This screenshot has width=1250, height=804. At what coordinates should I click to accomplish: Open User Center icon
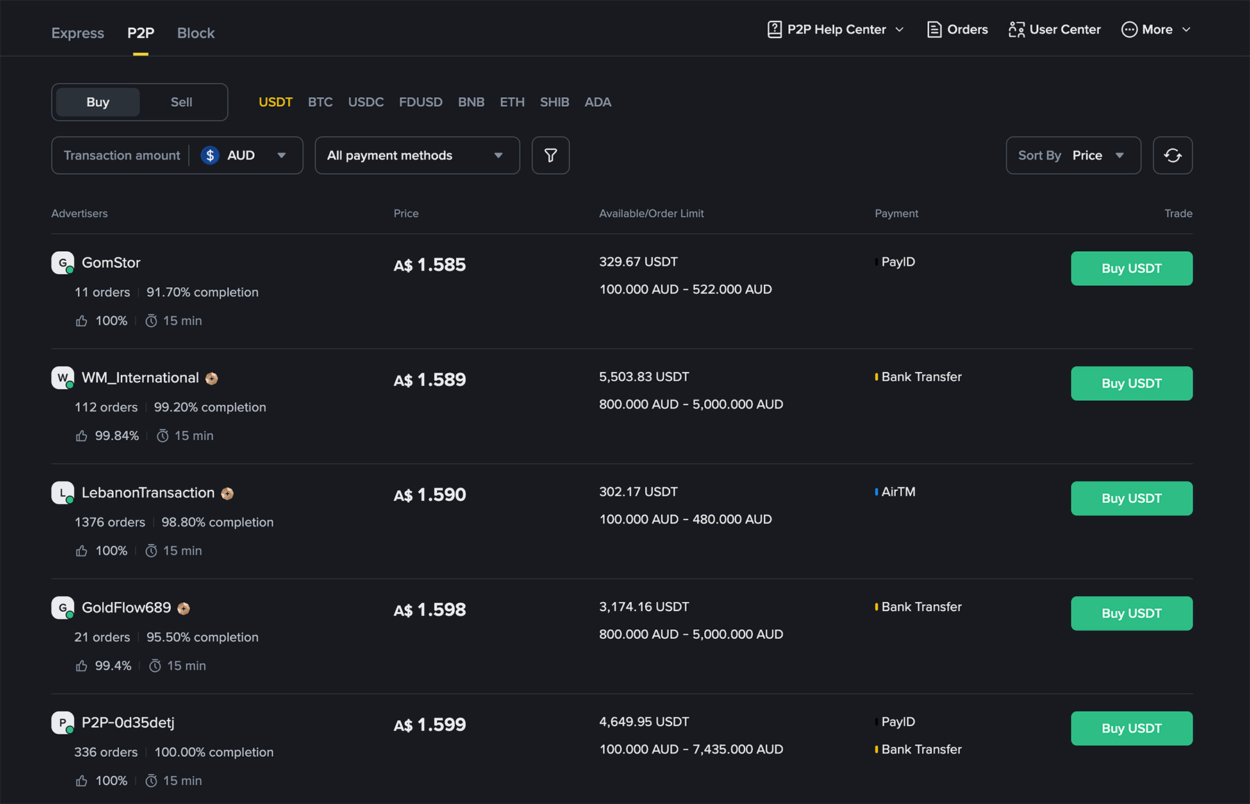click(1016, 29)
